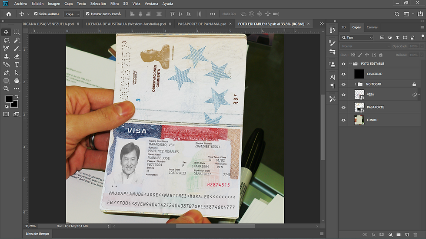Viewport: 426px width, 239px height.
Task: Select the Pen tool
Action: click(x=6, y=72)
